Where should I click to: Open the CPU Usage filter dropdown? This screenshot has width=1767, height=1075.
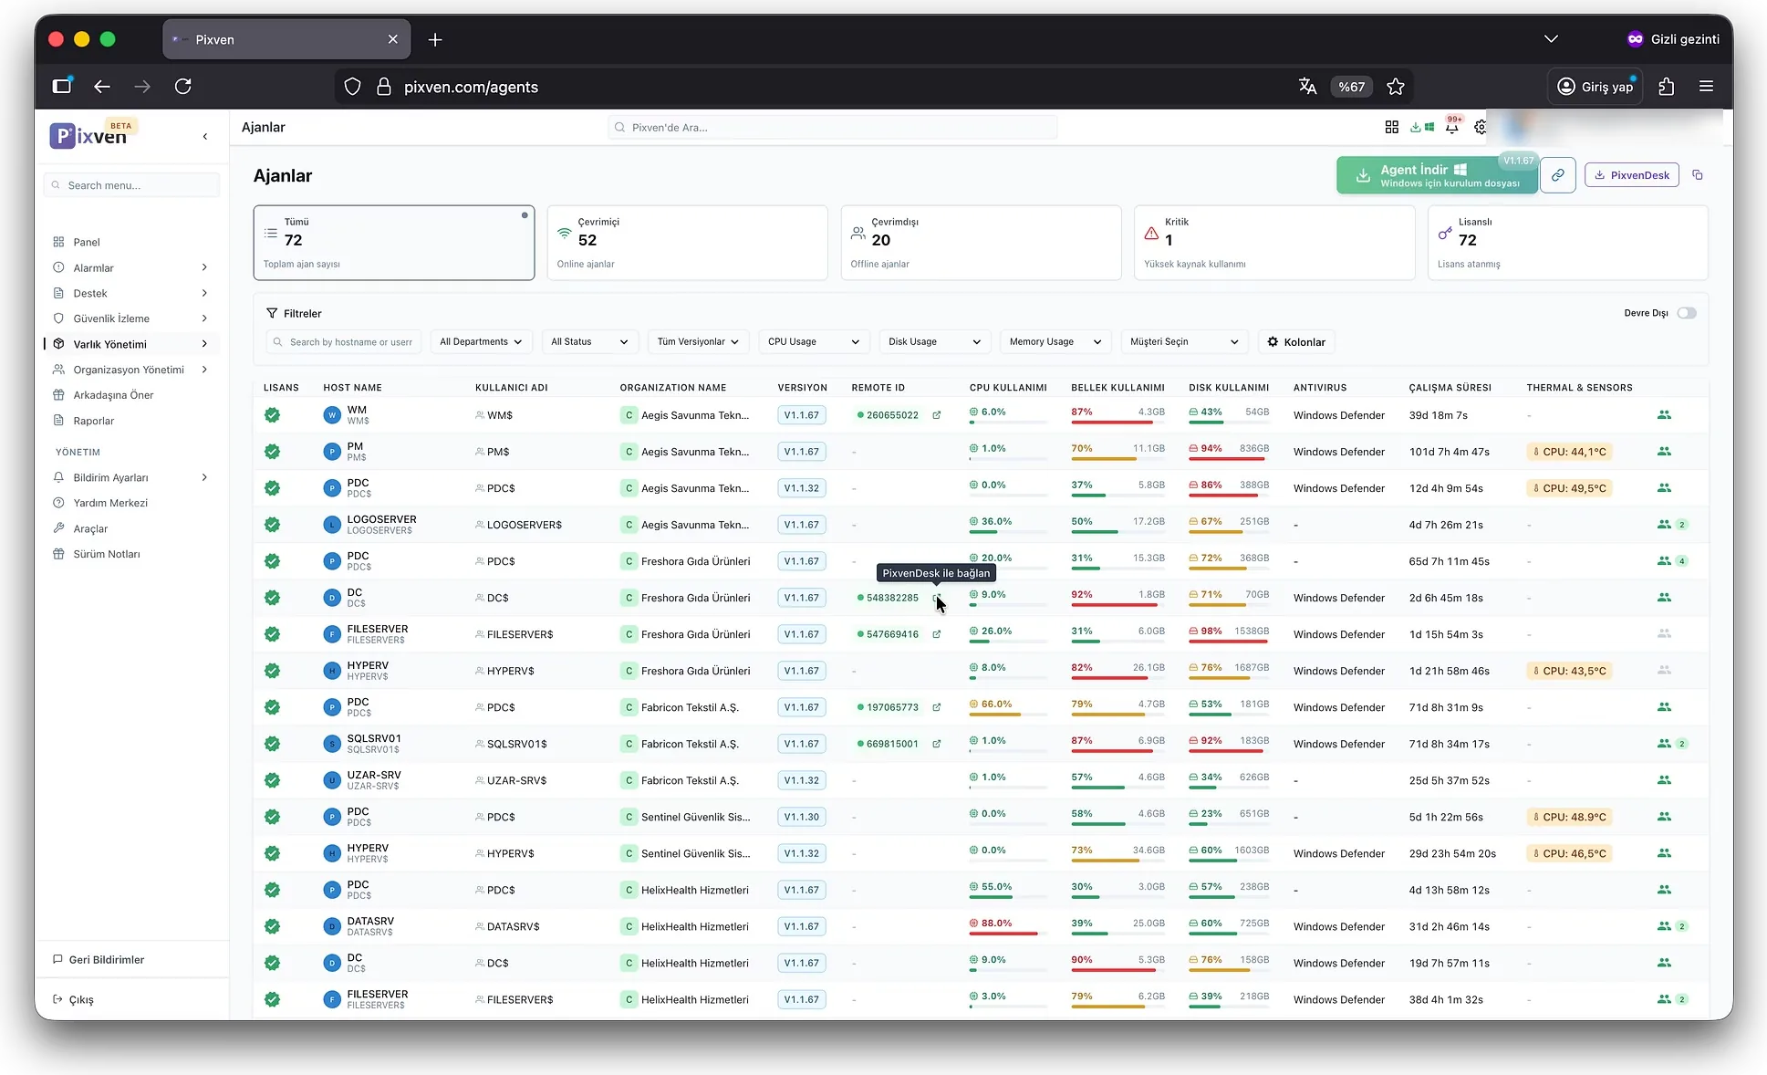pyautogui.click(x=813, y=342)
